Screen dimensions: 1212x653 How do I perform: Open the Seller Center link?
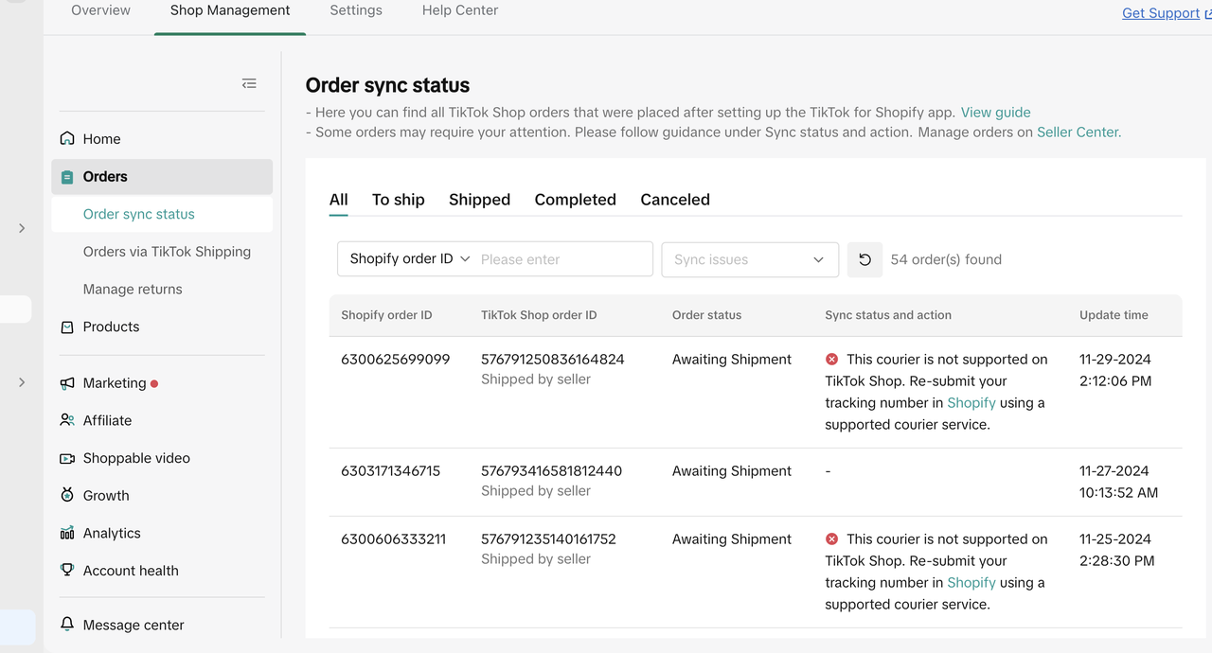point(1078,132)
